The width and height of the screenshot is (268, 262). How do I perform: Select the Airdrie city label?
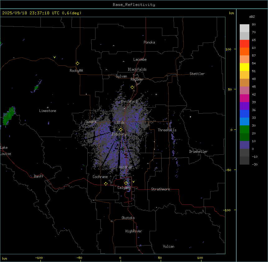pyautogui.click(x=125, y=167)
